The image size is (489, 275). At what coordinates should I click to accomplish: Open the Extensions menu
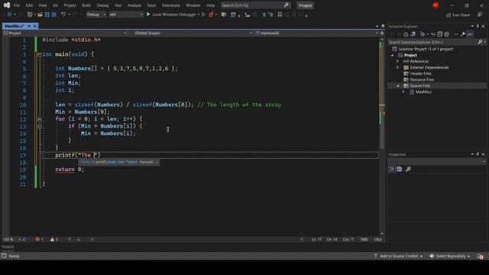click(x=170, y=5)
